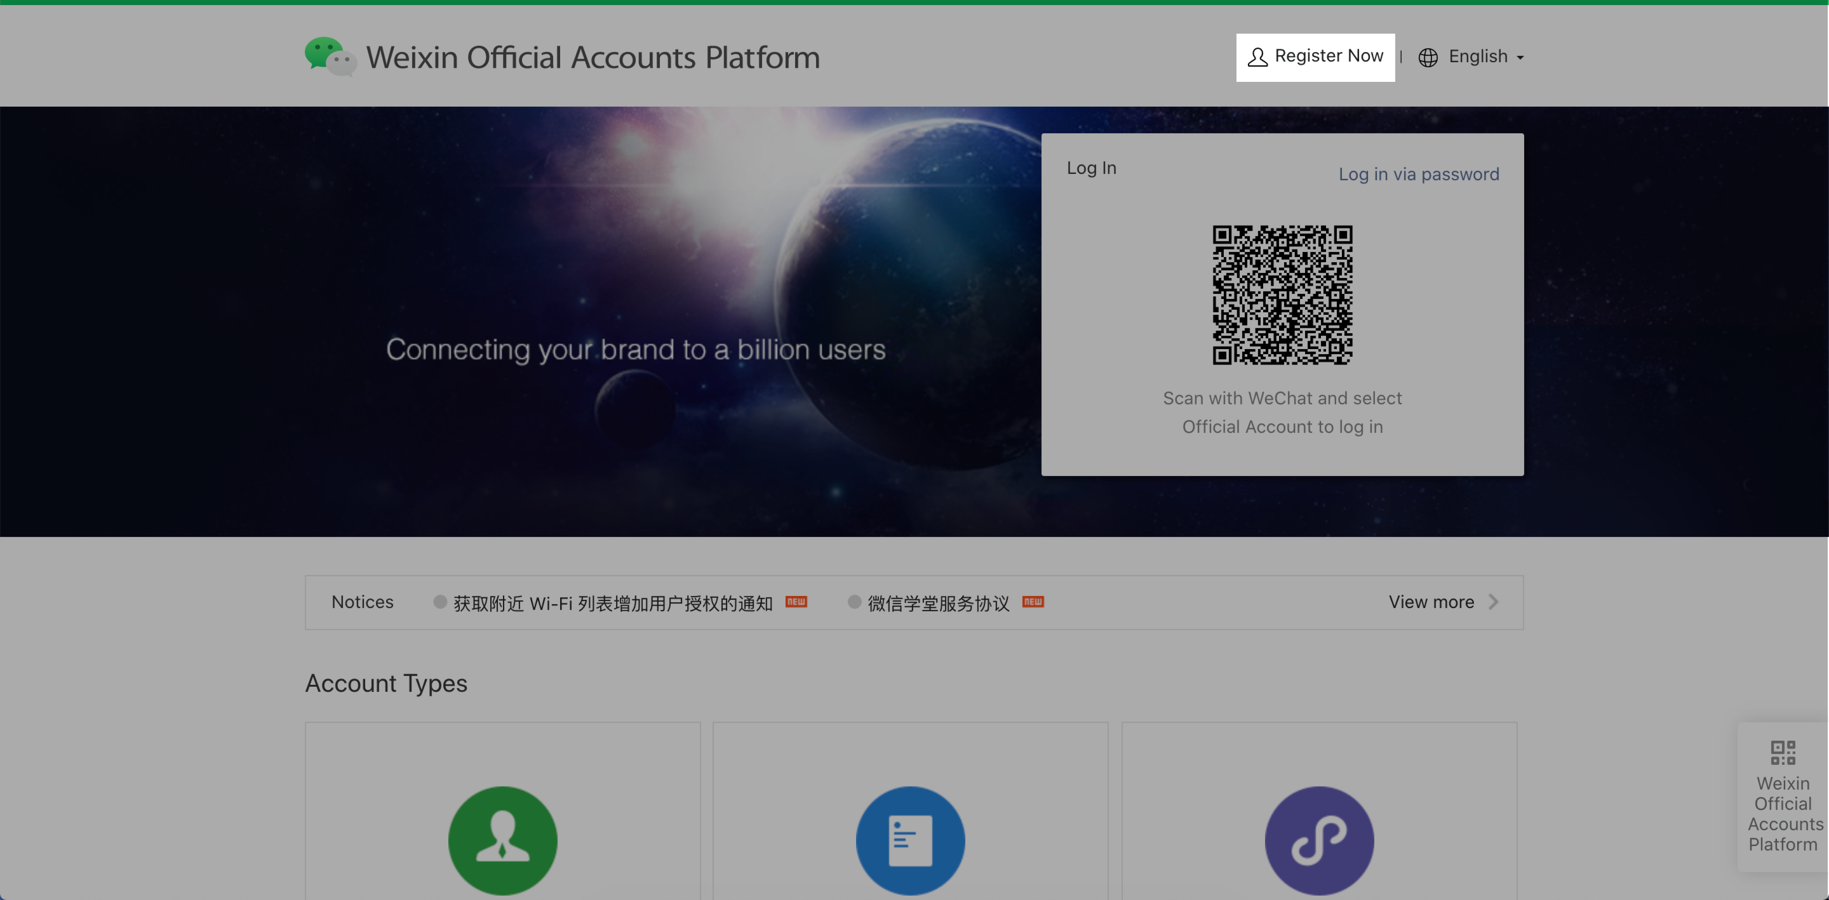Click the globe language icon
The image size is (1829, 900).
coord(1428,56)
